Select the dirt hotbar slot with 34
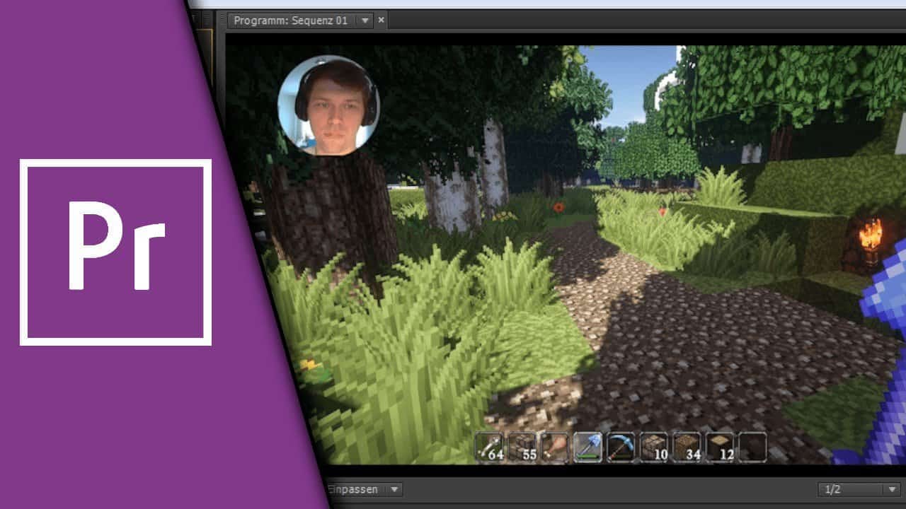The width and height of the screenshot is (906, 509). pos(687,447)
